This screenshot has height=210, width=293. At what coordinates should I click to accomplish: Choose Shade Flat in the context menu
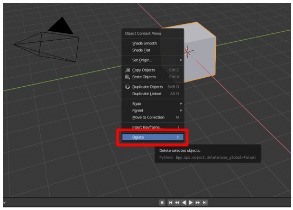(x=153, y=50)
